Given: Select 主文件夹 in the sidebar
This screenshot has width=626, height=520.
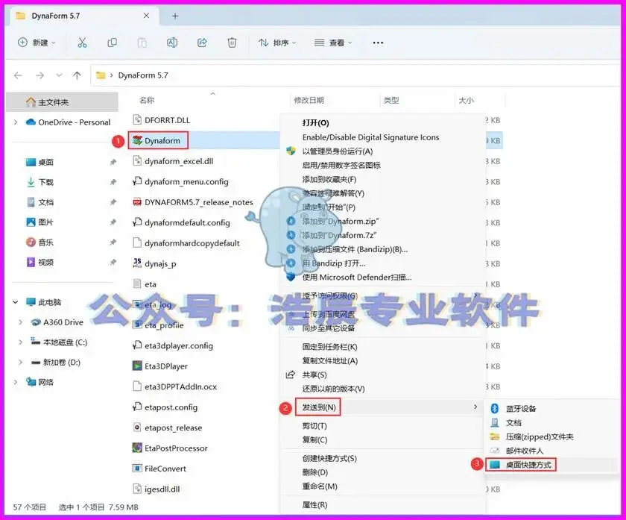Looking at the screenshot, I should pyautogui.click(x=63, y=102).
